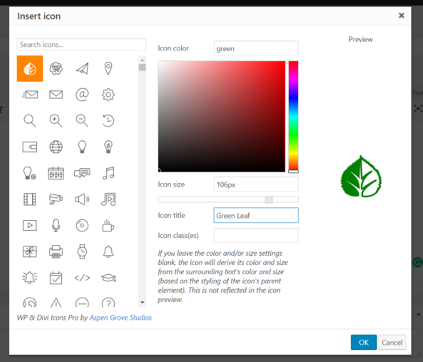423x362 pixels.
Task: Adjust the icon size slider
Action: (x=268, y=200)
